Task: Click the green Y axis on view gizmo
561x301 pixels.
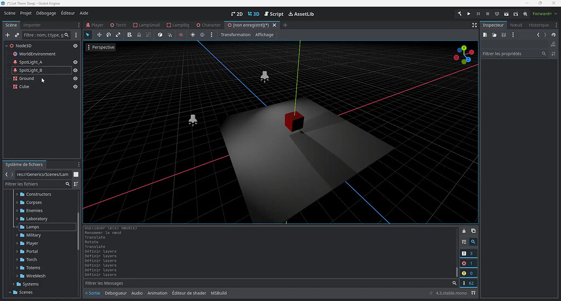Action: [x=463, y=48]
